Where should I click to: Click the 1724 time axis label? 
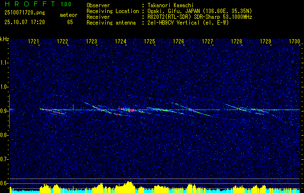point(121,41)
